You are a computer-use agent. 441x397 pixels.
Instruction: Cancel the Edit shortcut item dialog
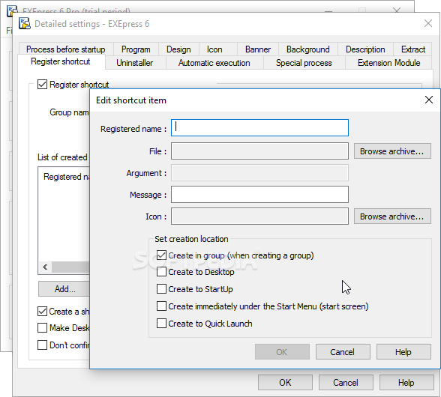click(x=343, y=352)
